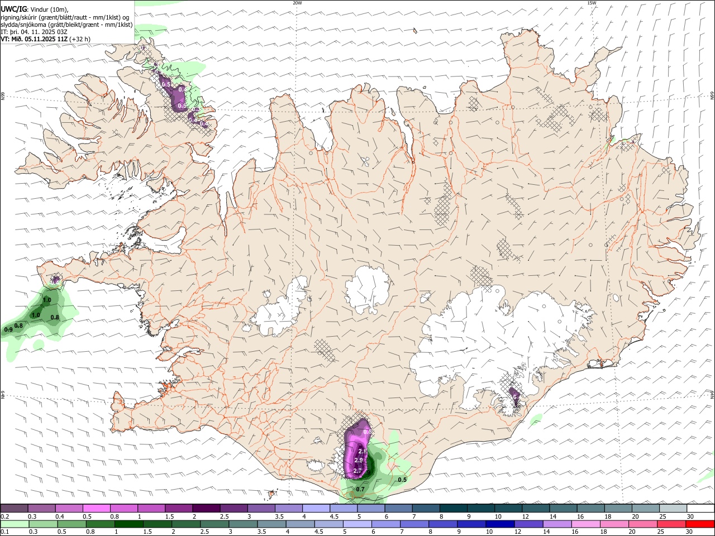Click the palest green 0.1 rain-scale swatch
Screen dimensions: 715x536
click(15, 524)
